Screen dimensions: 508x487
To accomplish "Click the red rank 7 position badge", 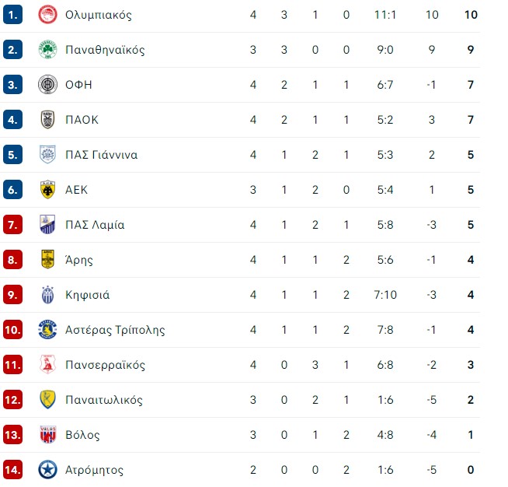I will [x=12, y=225].
